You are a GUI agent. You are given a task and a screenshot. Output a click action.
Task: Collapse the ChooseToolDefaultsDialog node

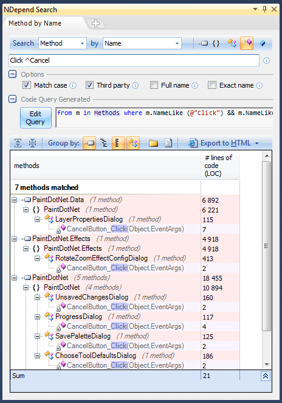point(38,356)
